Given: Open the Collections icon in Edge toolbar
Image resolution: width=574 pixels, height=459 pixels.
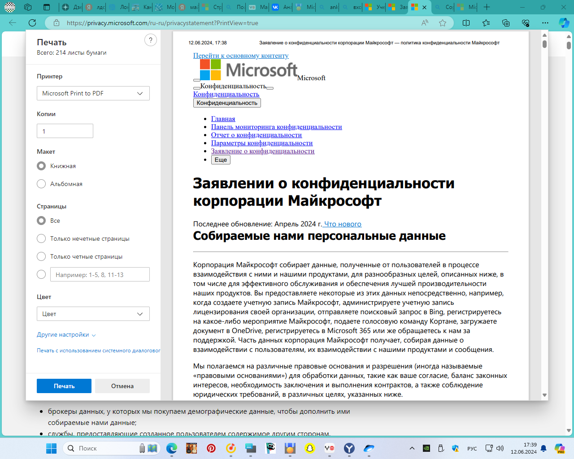Looking at the screenshot, I should 506,23.
